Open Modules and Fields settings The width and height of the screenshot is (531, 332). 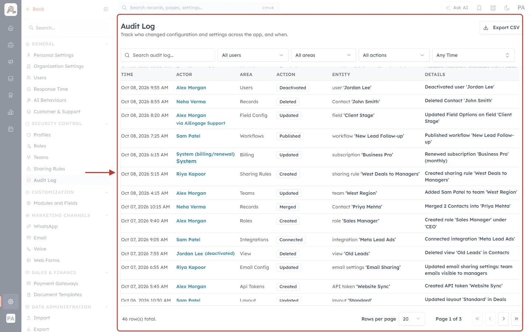click(x=56, y=203)
